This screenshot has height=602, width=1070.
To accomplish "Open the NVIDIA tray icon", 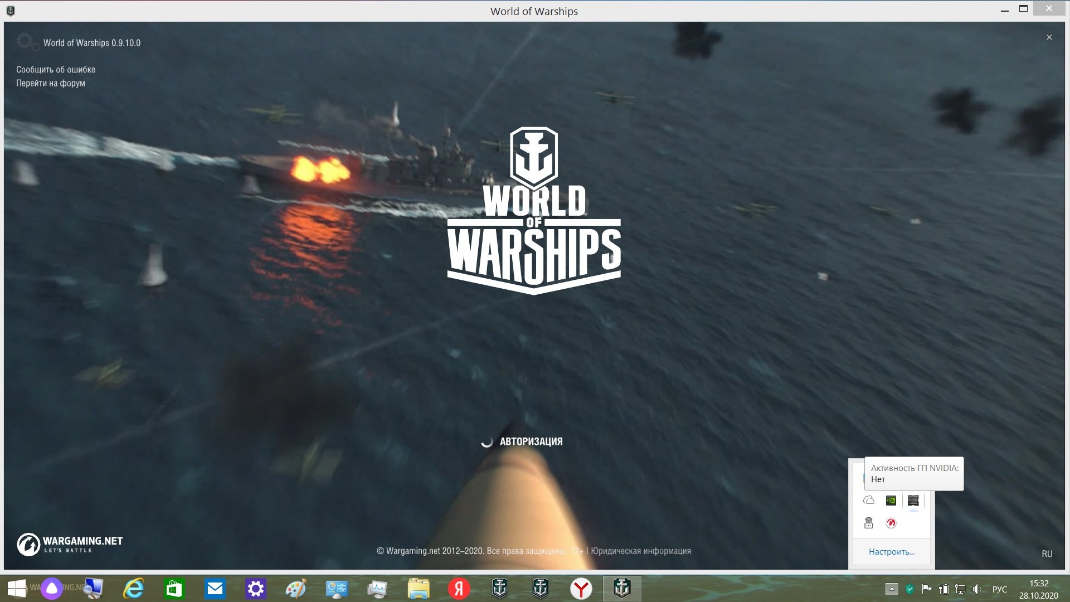I will (891, 501).
